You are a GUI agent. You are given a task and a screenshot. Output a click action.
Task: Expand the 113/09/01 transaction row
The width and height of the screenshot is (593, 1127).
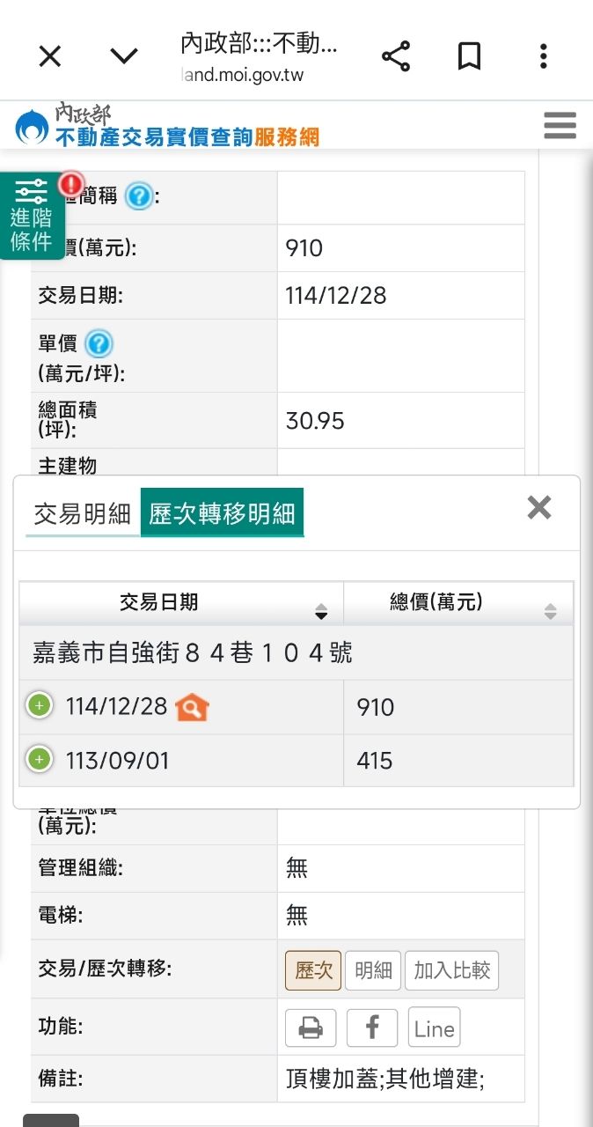tap(39, 759)
